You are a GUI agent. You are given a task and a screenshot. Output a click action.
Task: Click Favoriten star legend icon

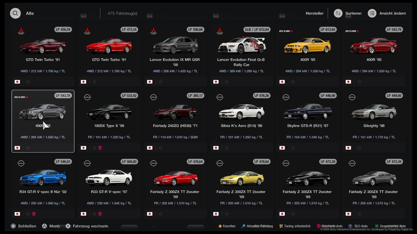tap(220, 226)
